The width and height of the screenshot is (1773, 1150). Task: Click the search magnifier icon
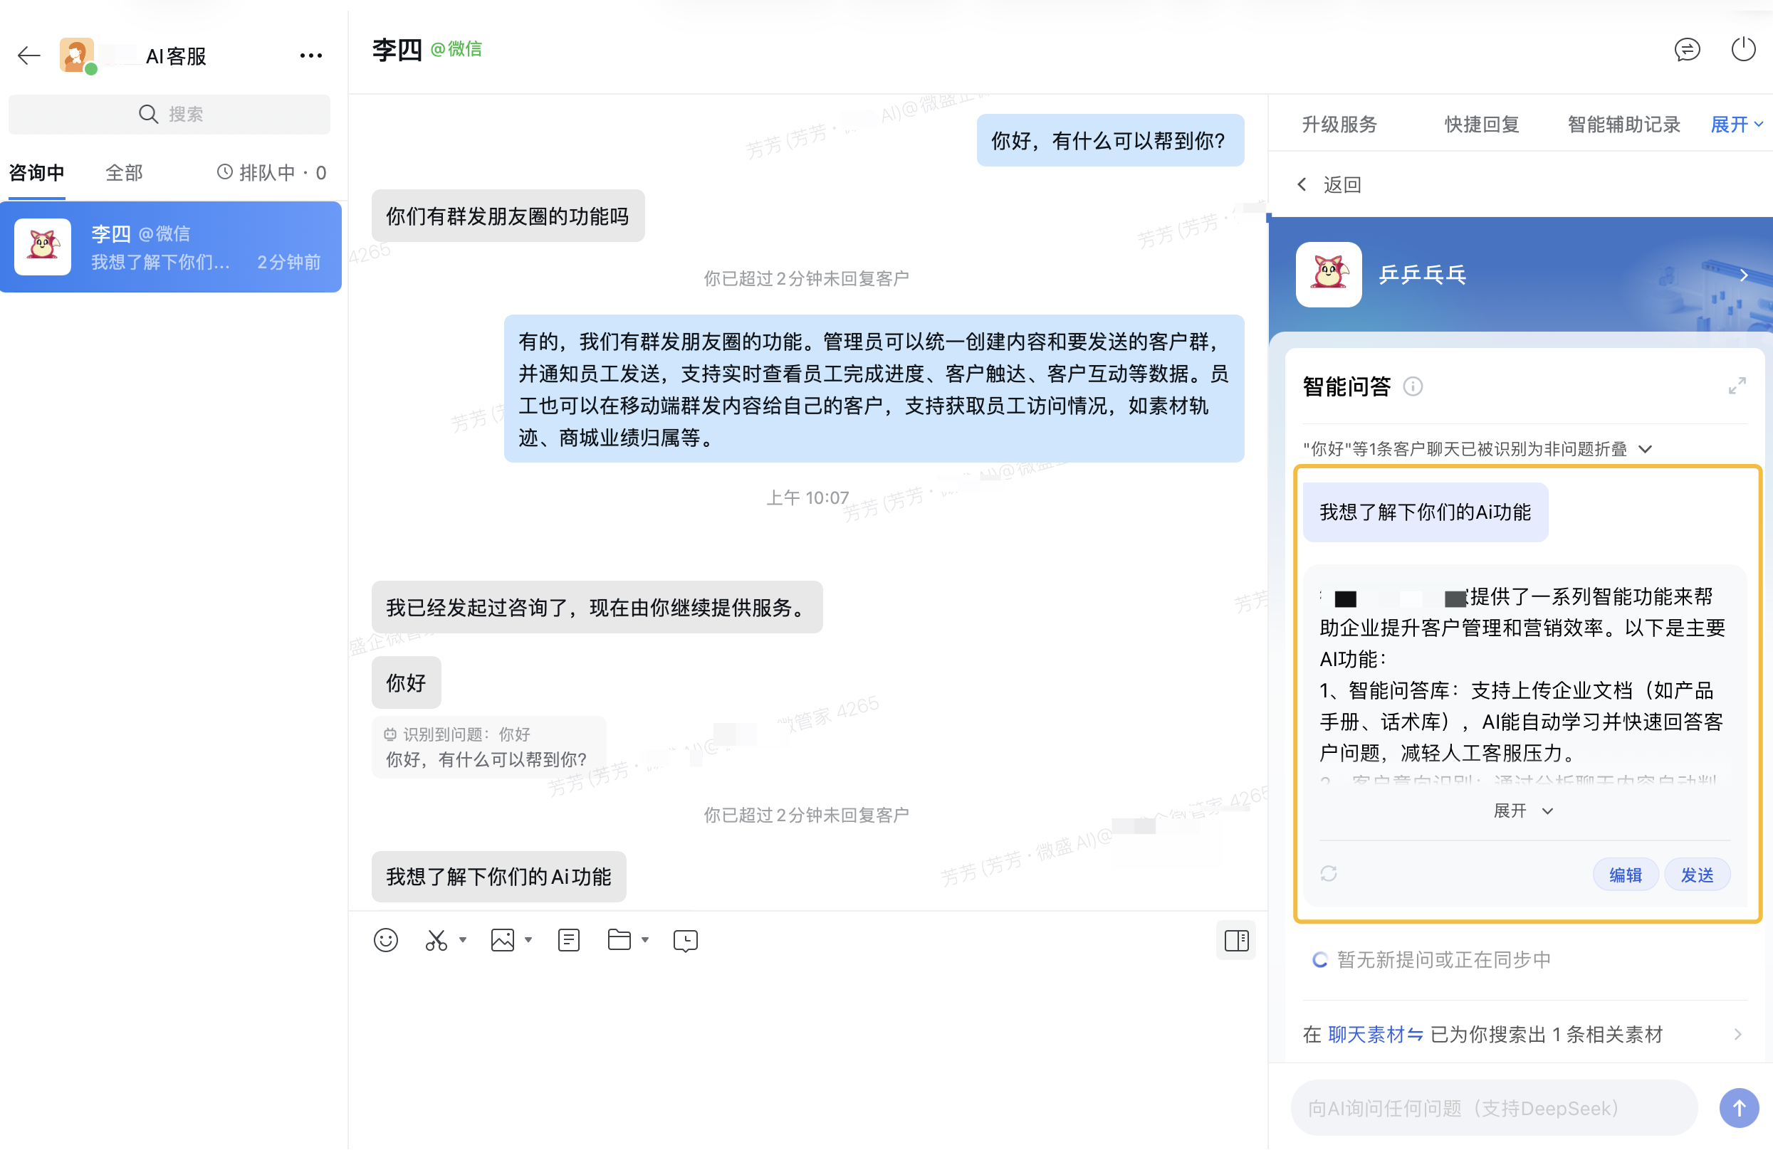click(x=148, y=114)
